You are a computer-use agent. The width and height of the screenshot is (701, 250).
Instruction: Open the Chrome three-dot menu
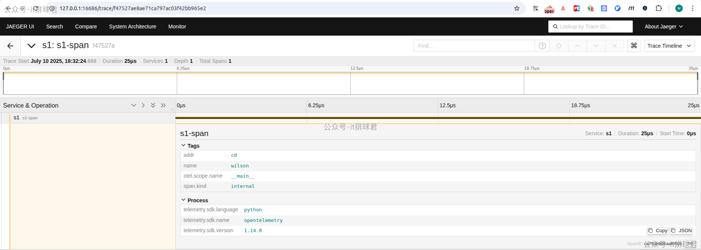[x=692, y=8]
